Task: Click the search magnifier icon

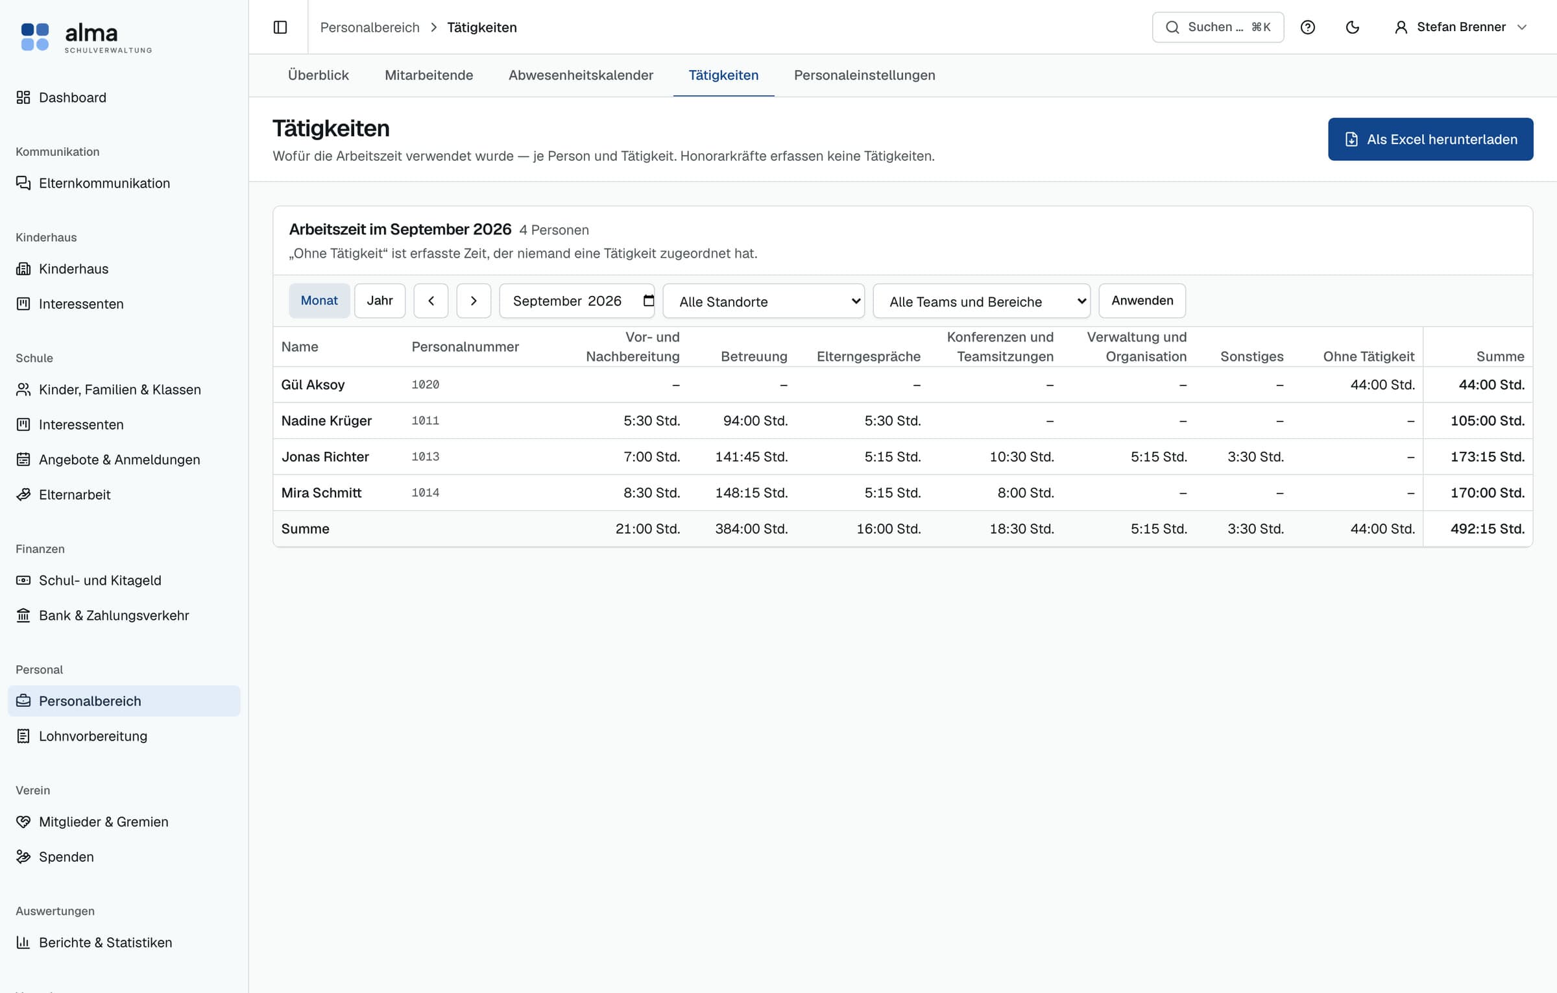Action: [1172, 27]
